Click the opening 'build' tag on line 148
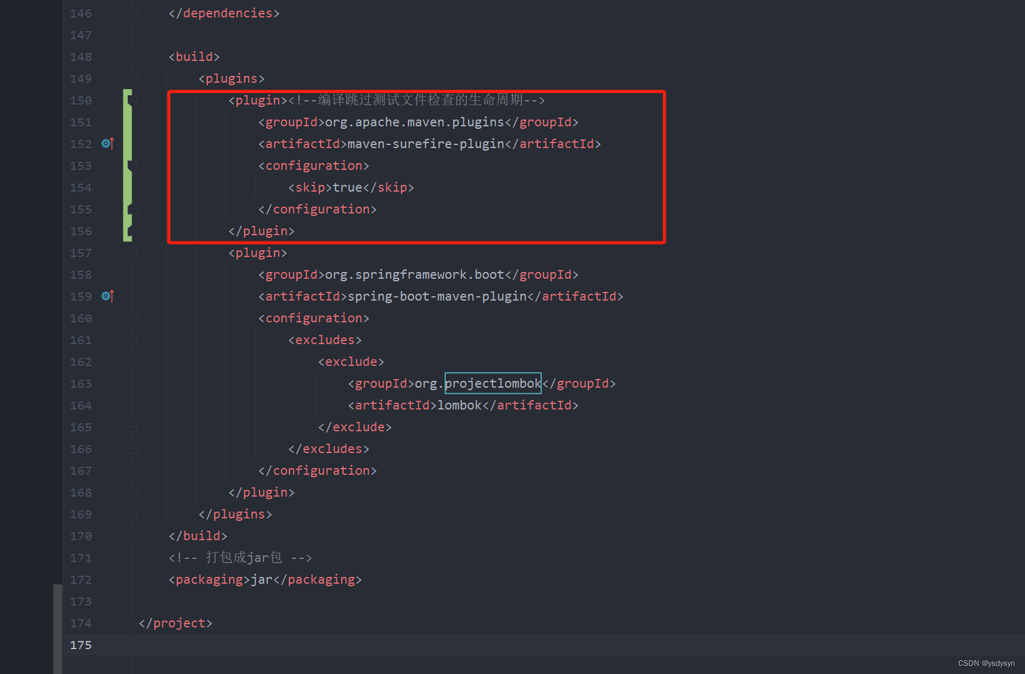The width and height of the screenshot is (1025, 674). [x=194, y=57]
